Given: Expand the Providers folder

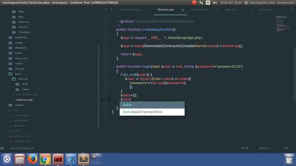Looking at the screenshot, I should point(25,32).
